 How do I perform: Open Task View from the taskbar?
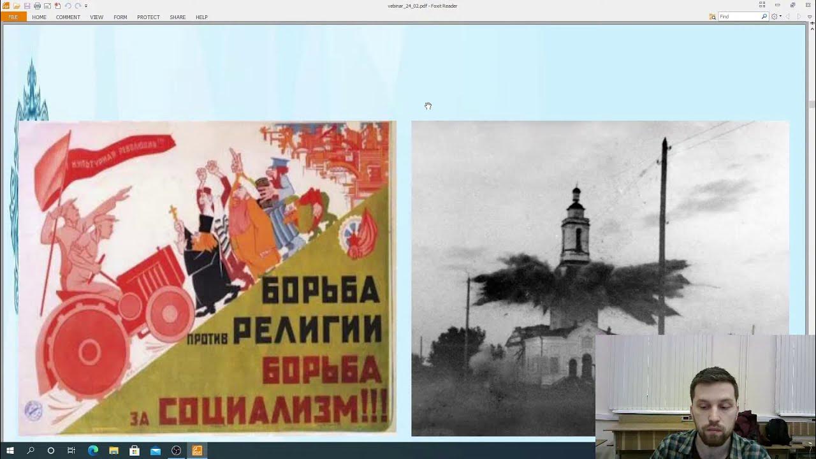point(71,451)
